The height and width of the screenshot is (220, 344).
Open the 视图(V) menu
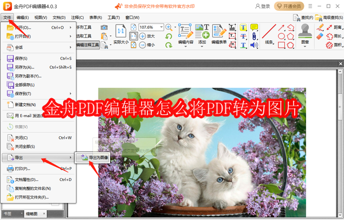41,18
